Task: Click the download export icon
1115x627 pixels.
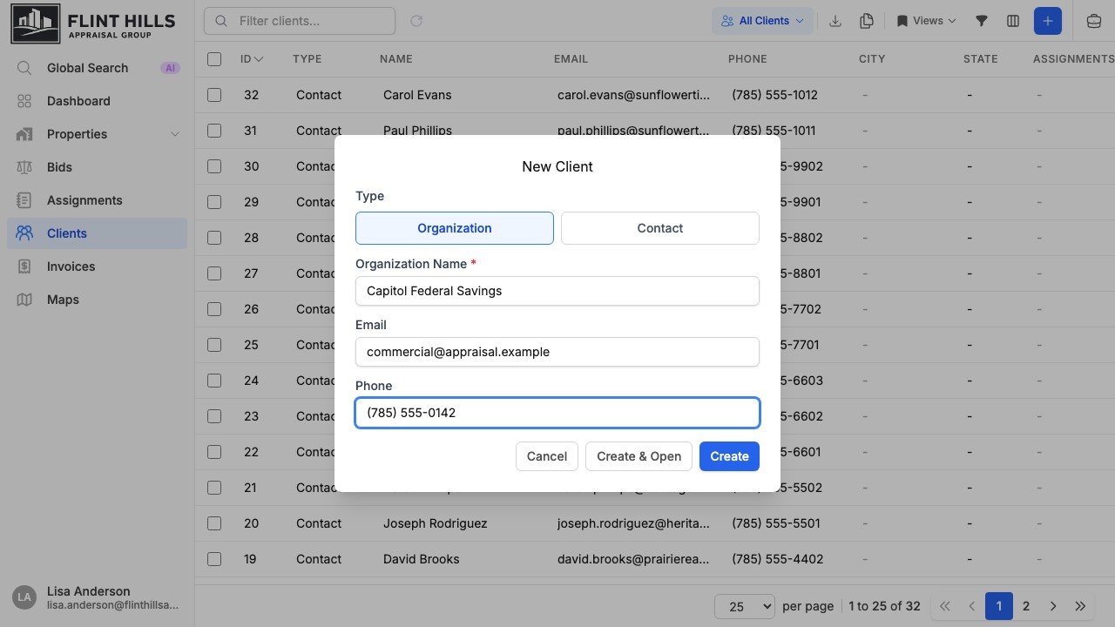Action: pos(835,21)
